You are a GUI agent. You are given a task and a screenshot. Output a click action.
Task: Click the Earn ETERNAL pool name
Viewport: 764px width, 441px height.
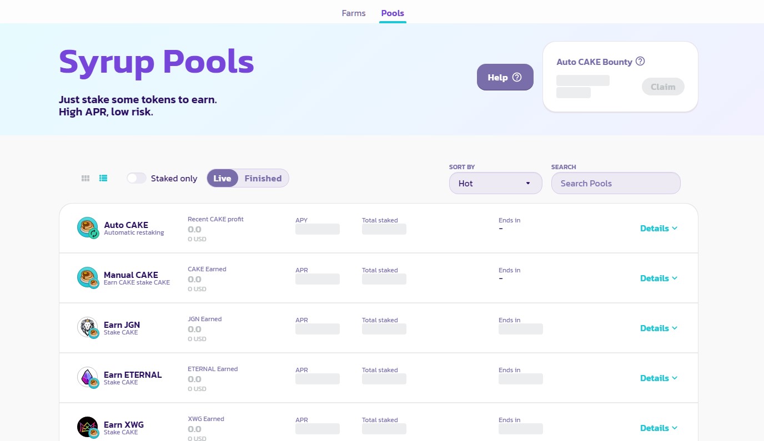point(133,374)
